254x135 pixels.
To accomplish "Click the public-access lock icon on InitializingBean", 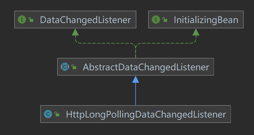I will click(x=165, y=20).
